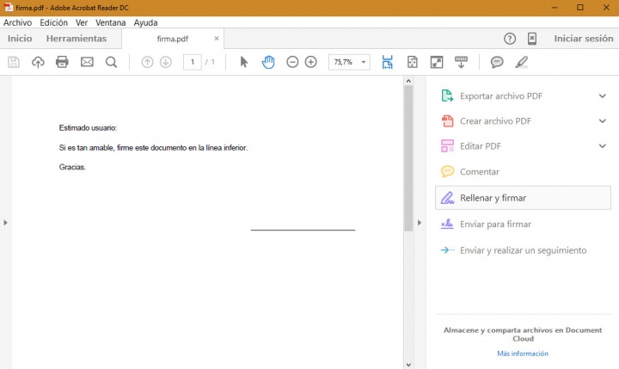Screen dimensions: 619x369
Task: Activate the Hand pan tool
Action: pyautogui.click(x=268, y=62)
